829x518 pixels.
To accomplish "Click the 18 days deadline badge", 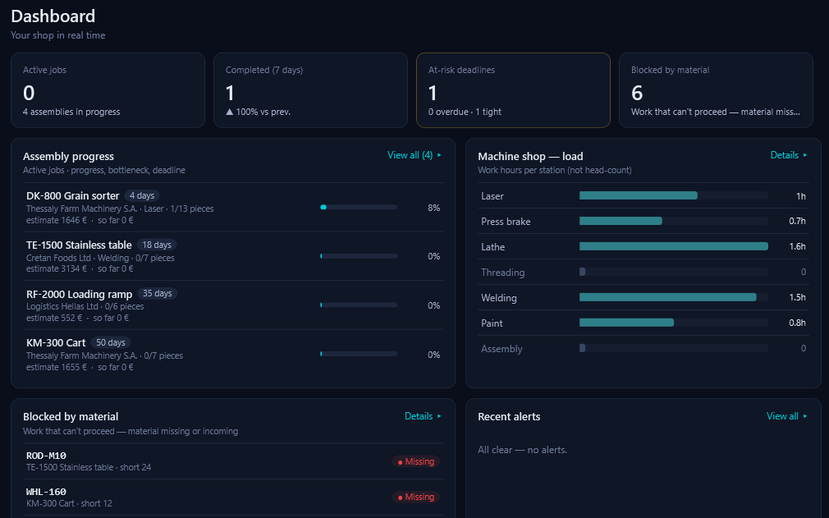I will coord(157,245).
